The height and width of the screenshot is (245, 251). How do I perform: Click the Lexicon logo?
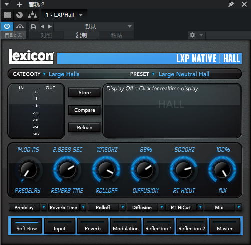click(31, 56)
